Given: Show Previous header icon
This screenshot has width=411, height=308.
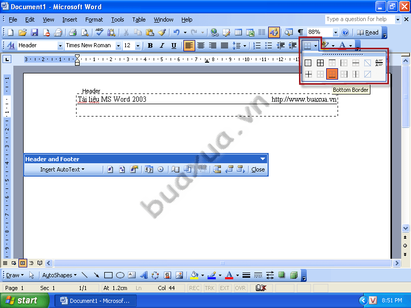Looking at the screenshot, I should (x=229, y=169).
